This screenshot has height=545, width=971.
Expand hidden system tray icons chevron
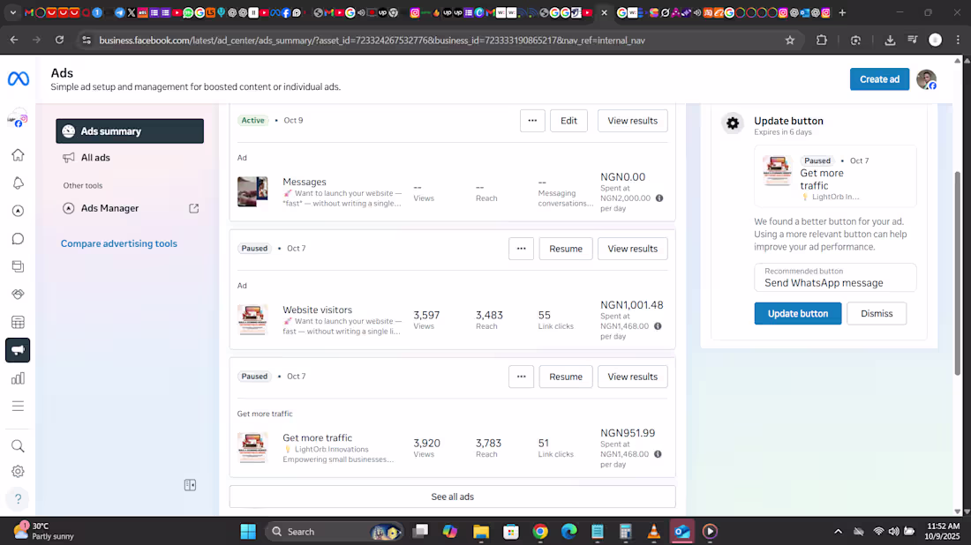click(838, 532)
